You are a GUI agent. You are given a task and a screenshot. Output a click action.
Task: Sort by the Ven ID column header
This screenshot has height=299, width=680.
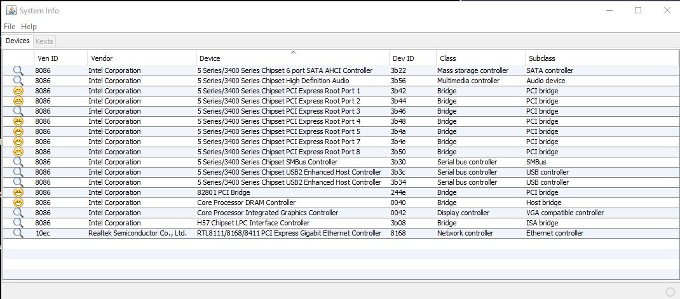[61, 58]
